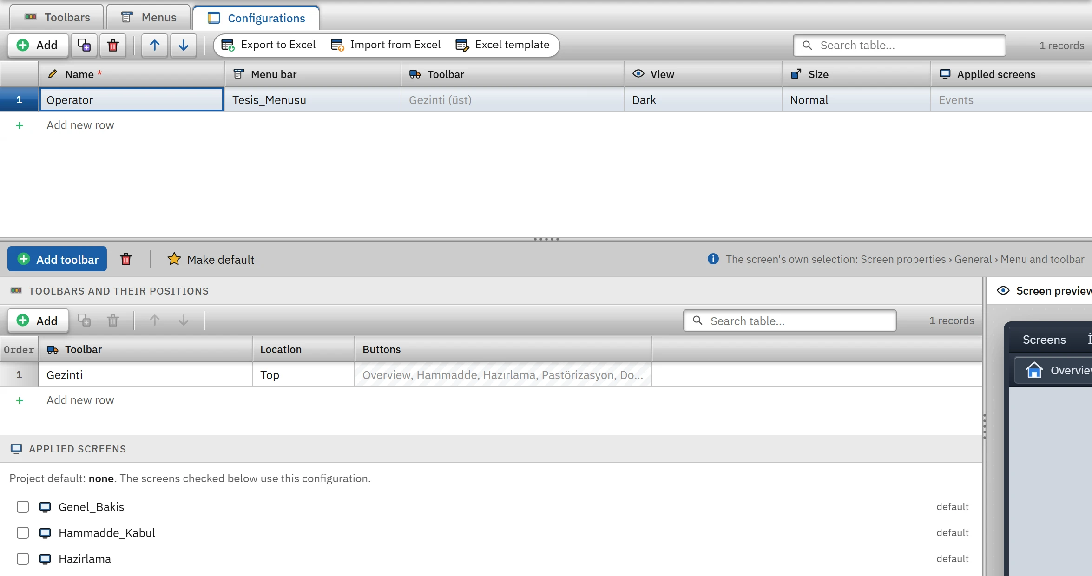Click the greyed up arrow in toolbars section
Viewport: 1092px width, 576px height.
point(155,321)
